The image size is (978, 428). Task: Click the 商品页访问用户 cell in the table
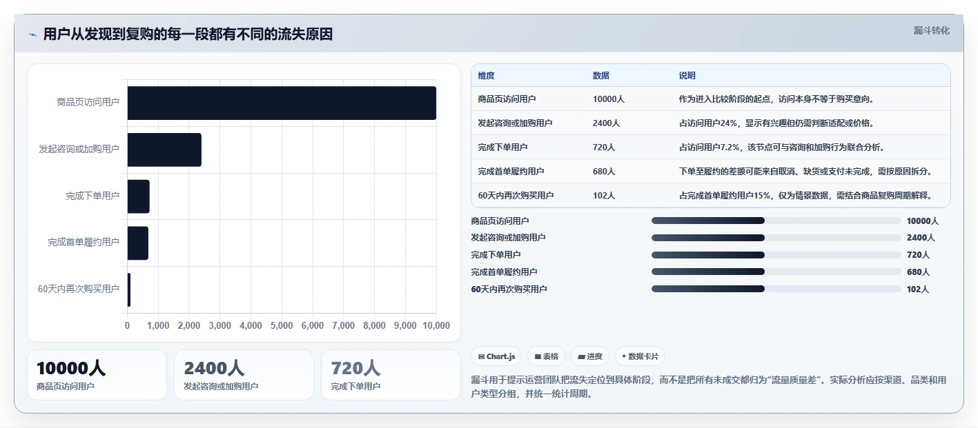point(507,99)
